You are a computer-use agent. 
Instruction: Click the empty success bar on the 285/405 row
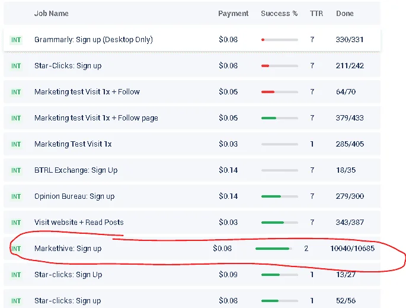[280, 144]
